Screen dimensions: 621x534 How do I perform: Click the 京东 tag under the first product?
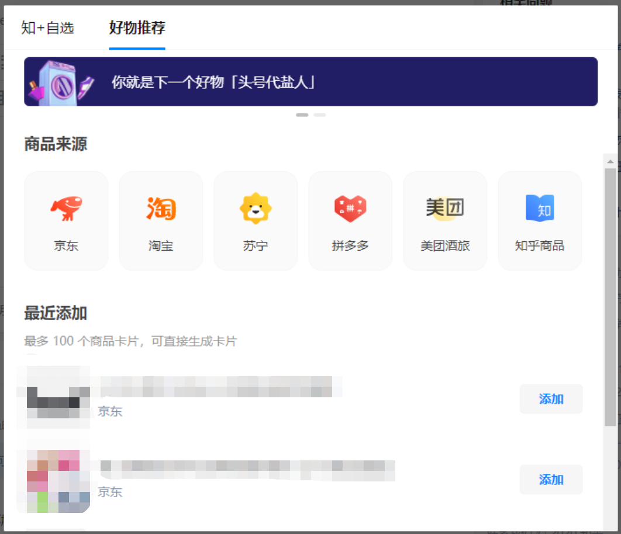[110, 411]
